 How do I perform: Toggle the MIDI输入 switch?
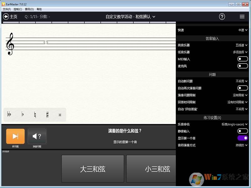[243, 59]
